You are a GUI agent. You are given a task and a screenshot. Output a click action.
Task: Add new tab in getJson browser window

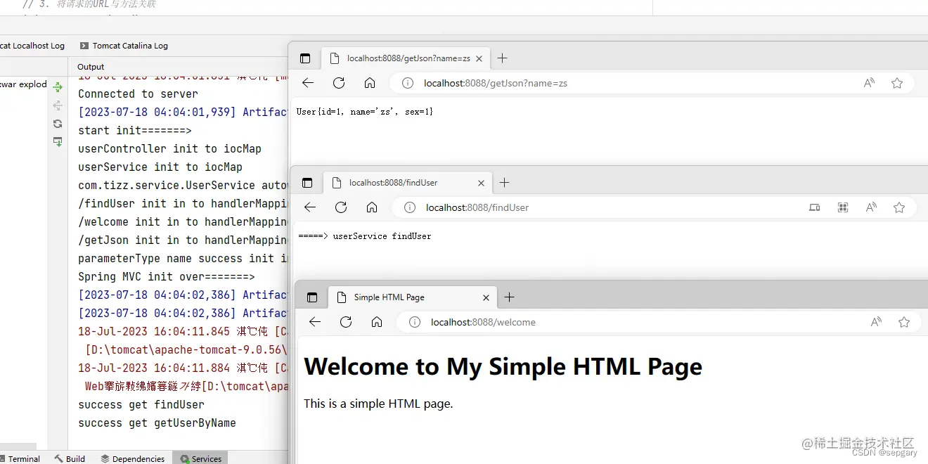[x=502, y=58]
